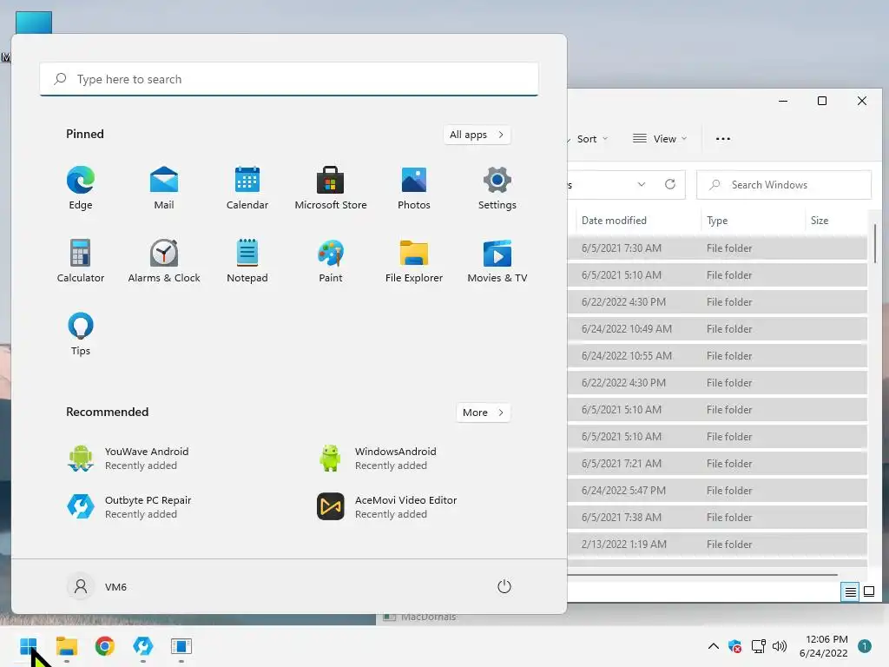889x667 pixels.
Task: Click the volume speaker tray icon
Action: (780, 646)
